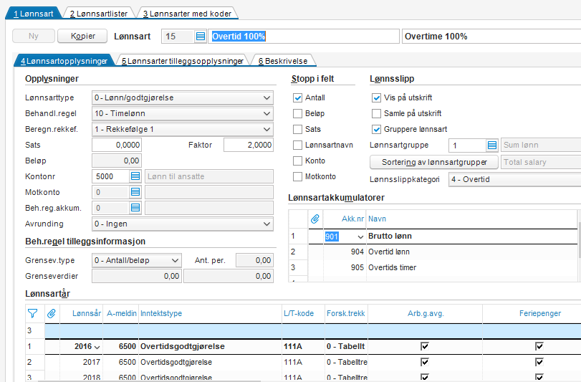The image size is (581, 382).
Task: Select accumulator row 905 Overtids timer
Action: click(x=433, y=267)
